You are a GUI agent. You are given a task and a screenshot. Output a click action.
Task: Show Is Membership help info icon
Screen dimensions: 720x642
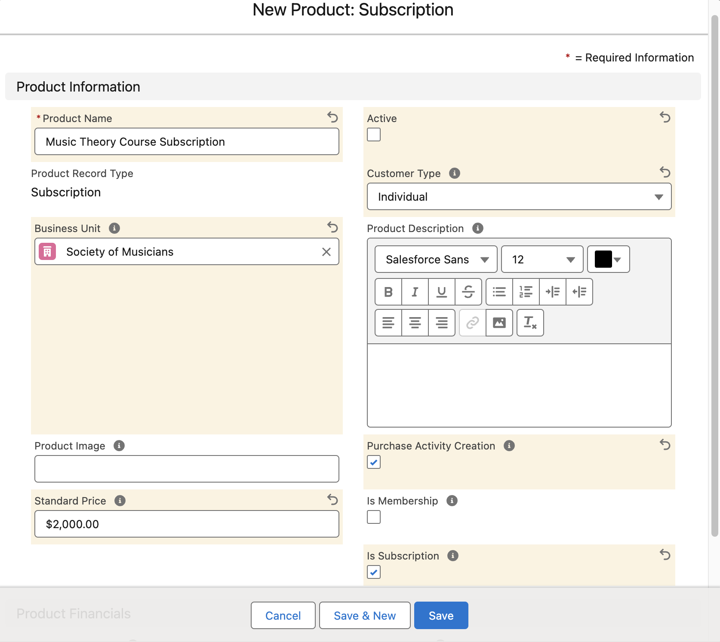coord(452,501)
